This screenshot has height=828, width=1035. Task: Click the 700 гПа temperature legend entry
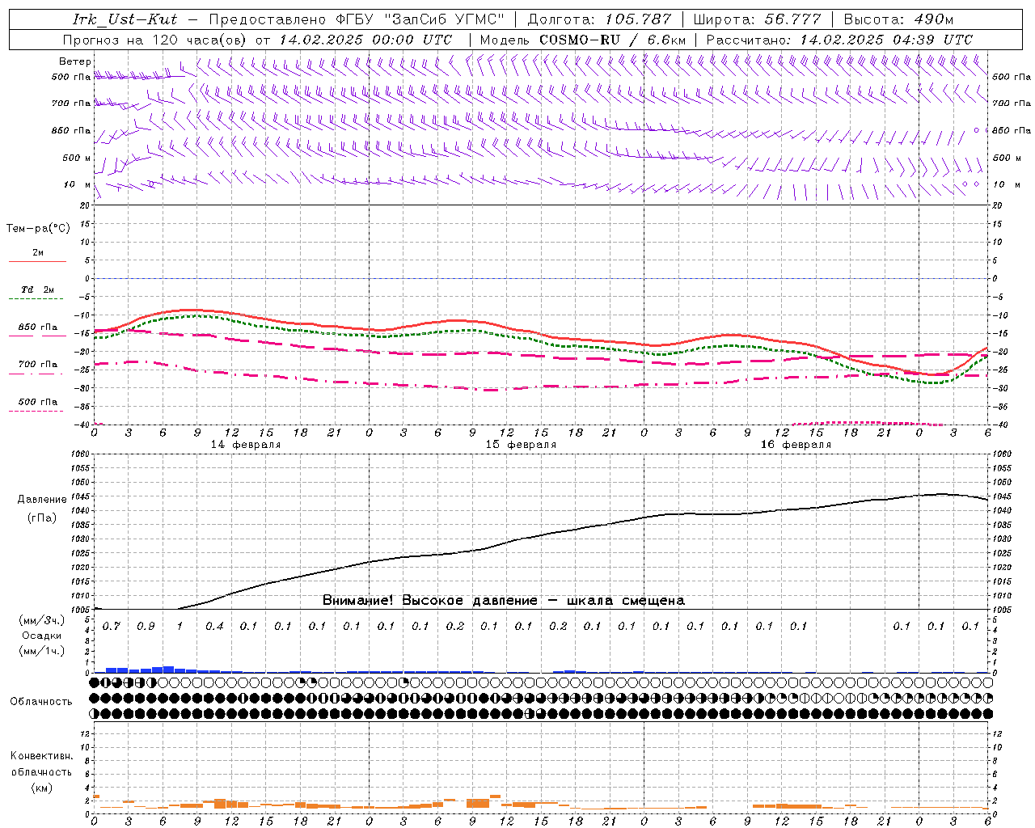pyautogui.click(x=38, y=365)
